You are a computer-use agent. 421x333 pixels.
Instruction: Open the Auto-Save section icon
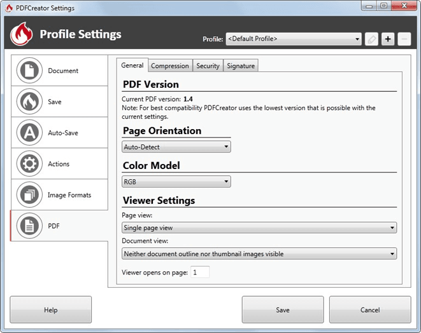[29, 133]
